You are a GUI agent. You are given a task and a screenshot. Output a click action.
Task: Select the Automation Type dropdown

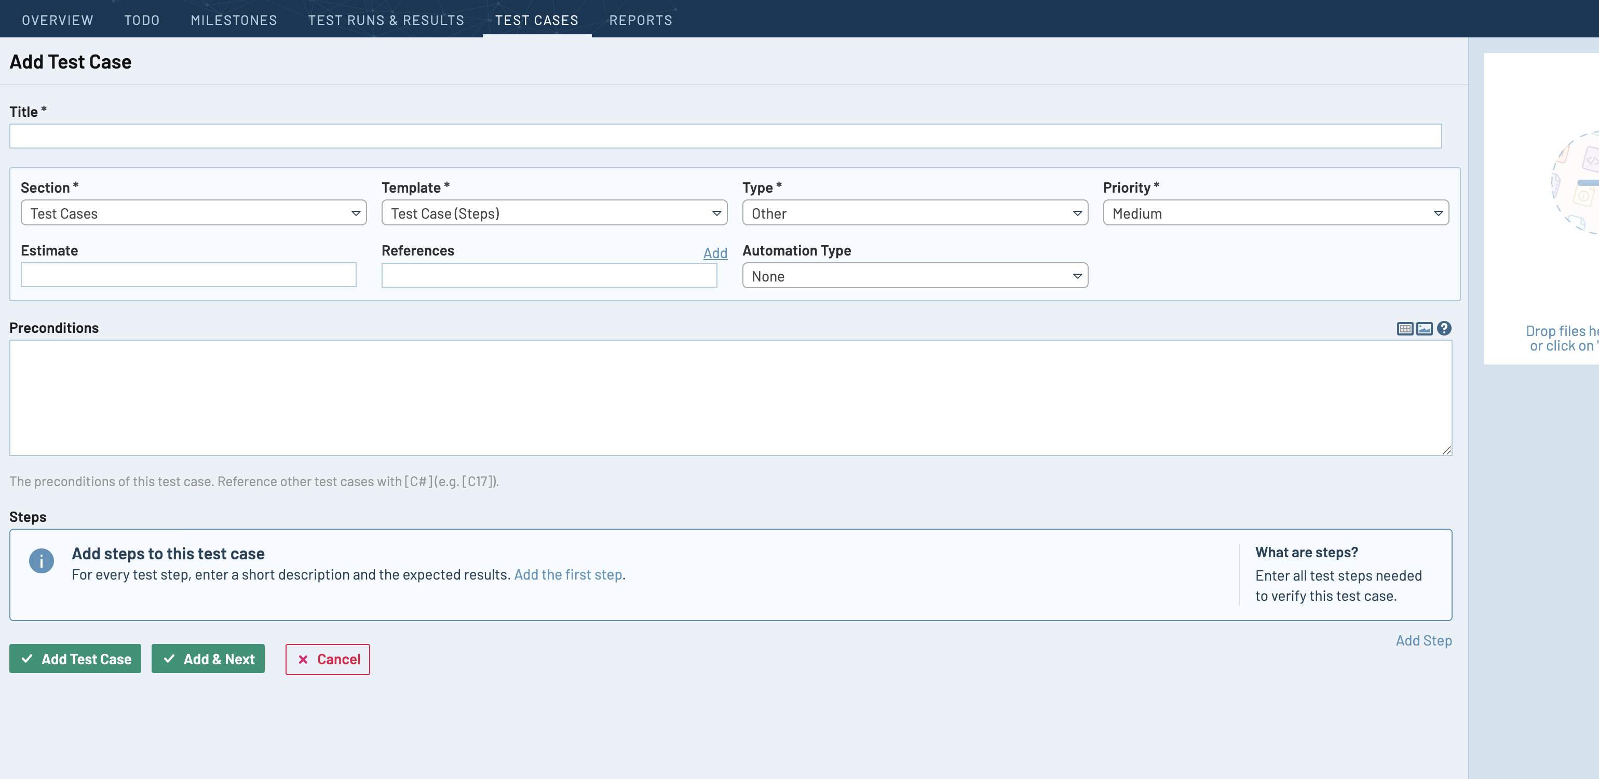click(x=914, y=276)
